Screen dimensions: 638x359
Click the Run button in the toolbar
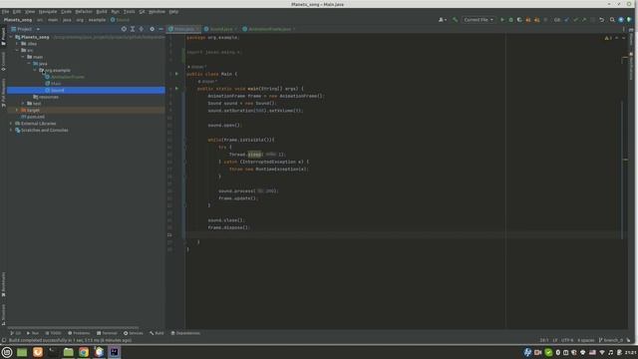tap(502, 20)
